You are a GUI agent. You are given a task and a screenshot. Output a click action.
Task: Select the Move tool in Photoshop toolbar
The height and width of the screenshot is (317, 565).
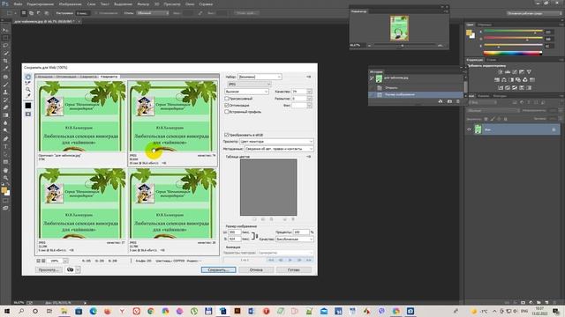pos(5,30)
